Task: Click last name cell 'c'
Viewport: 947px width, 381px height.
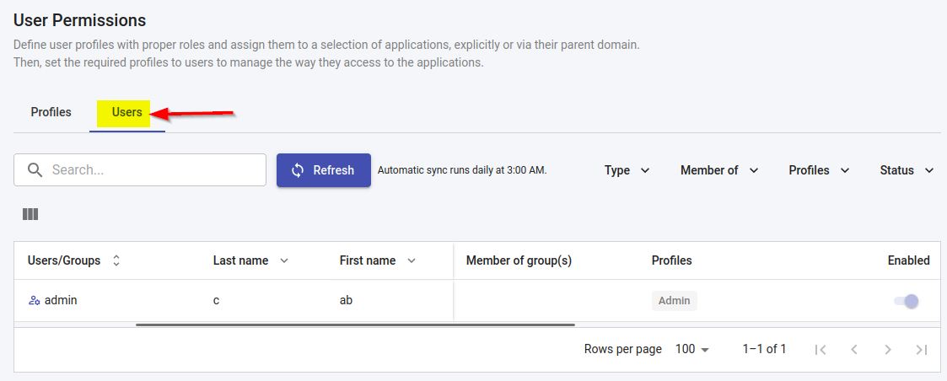Action: (x=216, y=300)
